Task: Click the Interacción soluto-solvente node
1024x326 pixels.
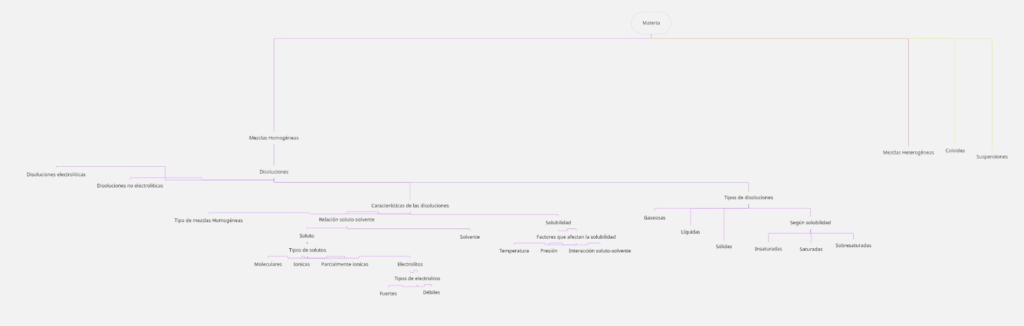Action: [x=599, y=251]
